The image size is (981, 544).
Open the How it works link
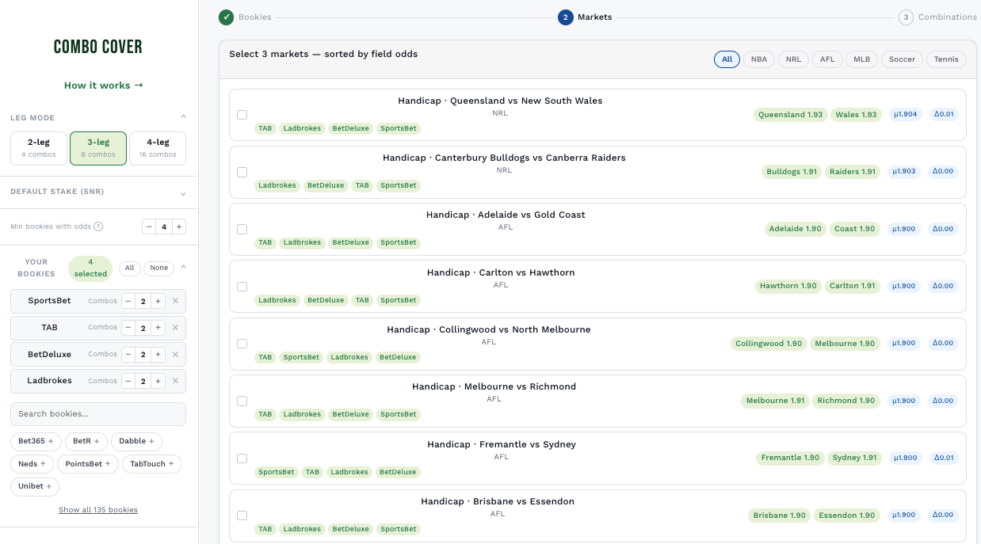104,86
